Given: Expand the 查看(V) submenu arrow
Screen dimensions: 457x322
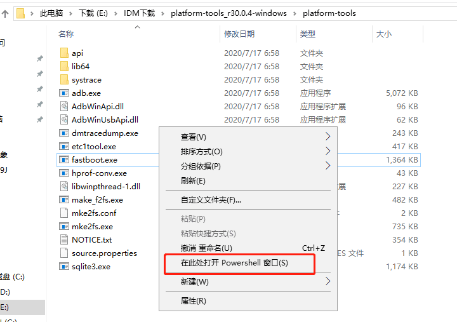Looking at the screenshot, I should point(328,137).
